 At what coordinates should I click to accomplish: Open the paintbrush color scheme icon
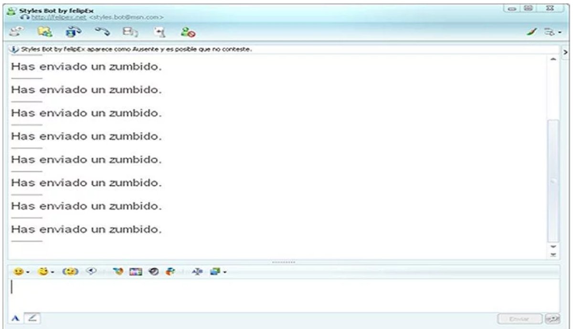tap(544, 32)
